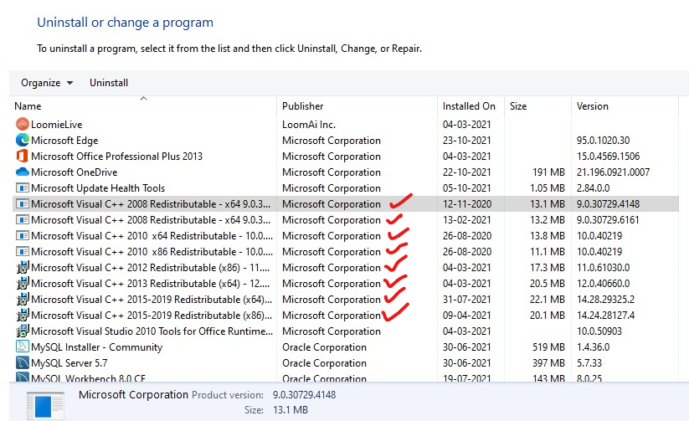Click the LoomAi Inc. publisher cell
Screen dimensions: 689x421
coord(309,125)
